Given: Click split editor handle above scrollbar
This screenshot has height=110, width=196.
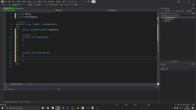Looking at the screenshot, I should pyautogui.click(x=158, y=13).
